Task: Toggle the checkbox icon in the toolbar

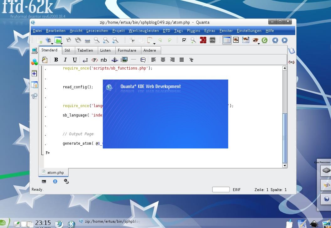Action: click(184, 40)
